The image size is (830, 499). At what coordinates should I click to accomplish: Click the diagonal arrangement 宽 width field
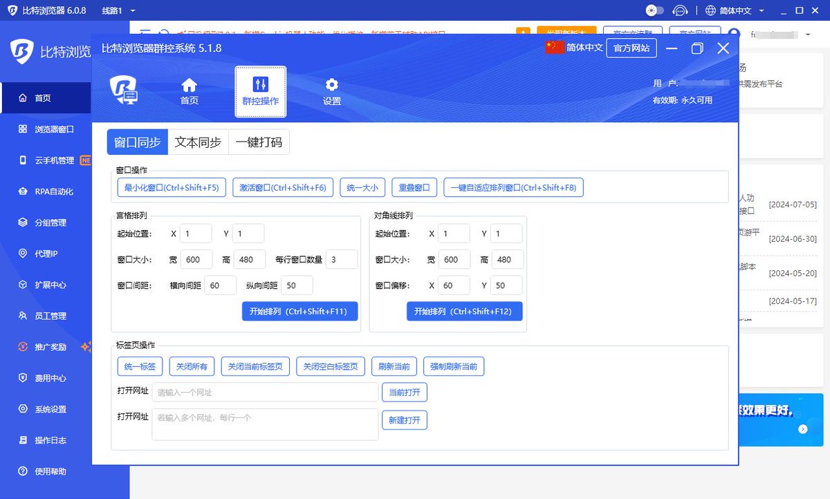(454, 260)
